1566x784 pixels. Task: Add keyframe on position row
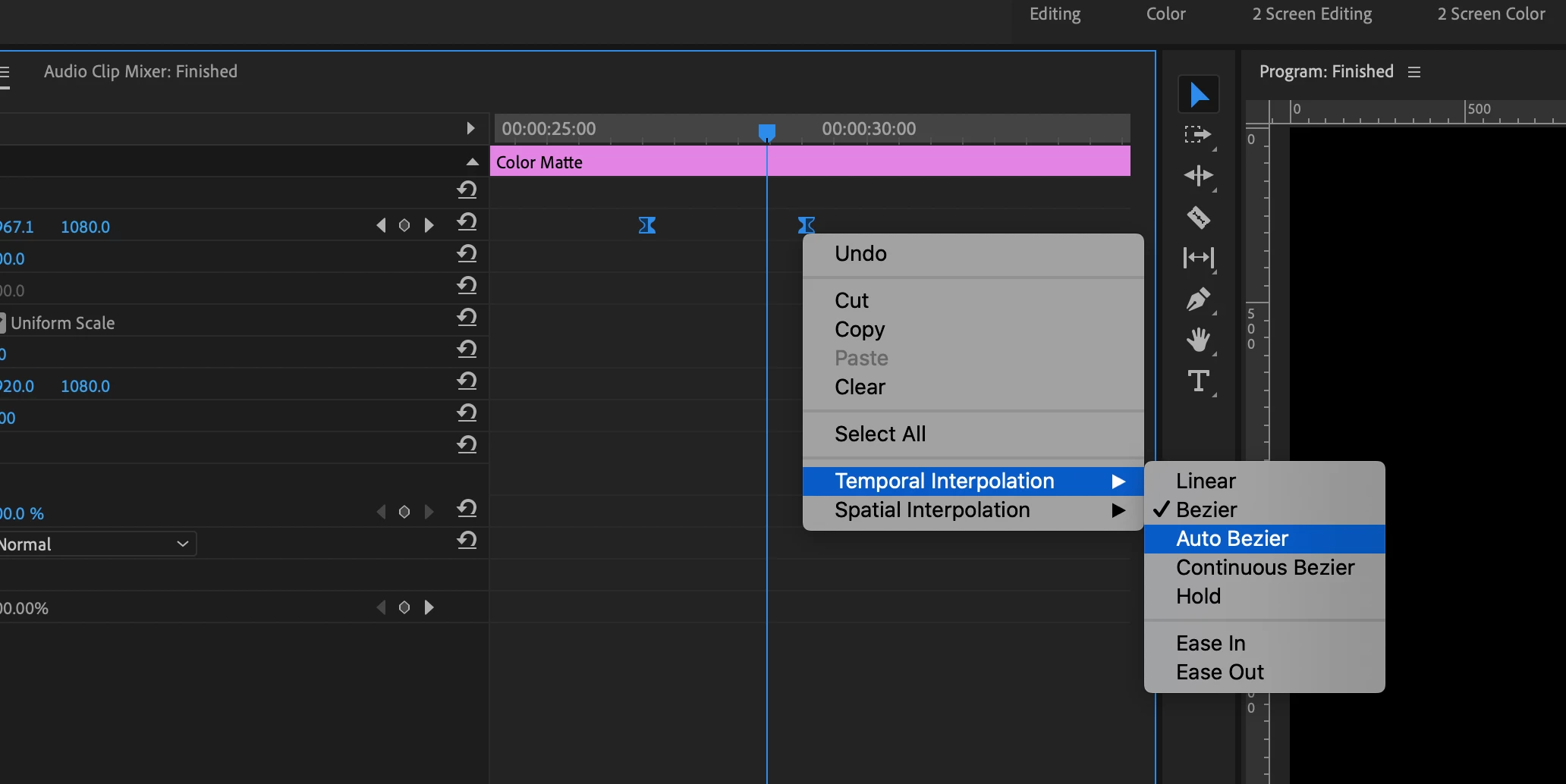tap(404, 225)
